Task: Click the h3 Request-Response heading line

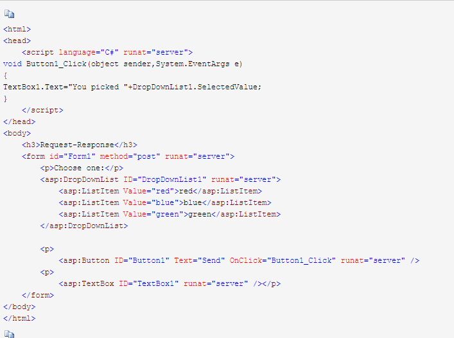Action: tap(80, 145)
